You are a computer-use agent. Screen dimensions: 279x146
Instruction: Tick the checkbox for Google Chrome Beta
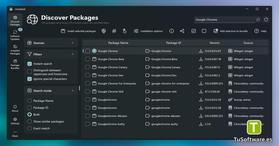click(x=88, y=59)
